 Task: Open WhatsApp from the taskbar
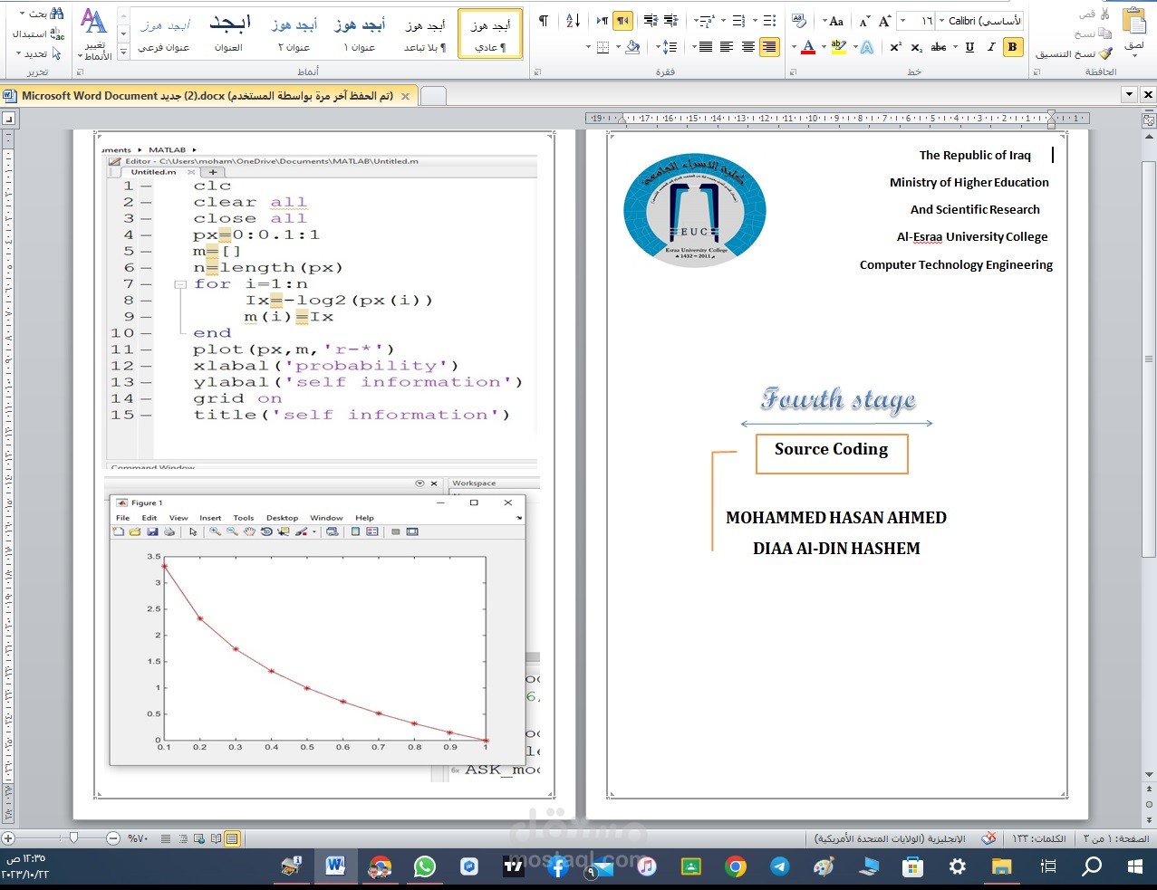[x=424, y=866]
